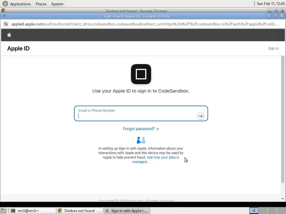
Task: Select Sign in with Apple taskbar entry
Action: pyautogui.click(x=127, y=211)
